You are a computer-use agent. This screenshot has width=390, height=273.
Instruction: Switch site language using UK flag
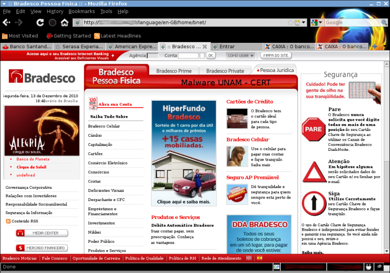249,258
